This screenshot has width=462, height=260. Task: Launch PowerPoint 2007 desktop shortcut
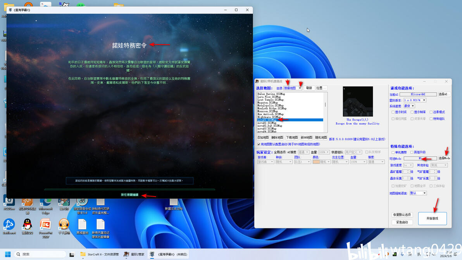(45, 227)
